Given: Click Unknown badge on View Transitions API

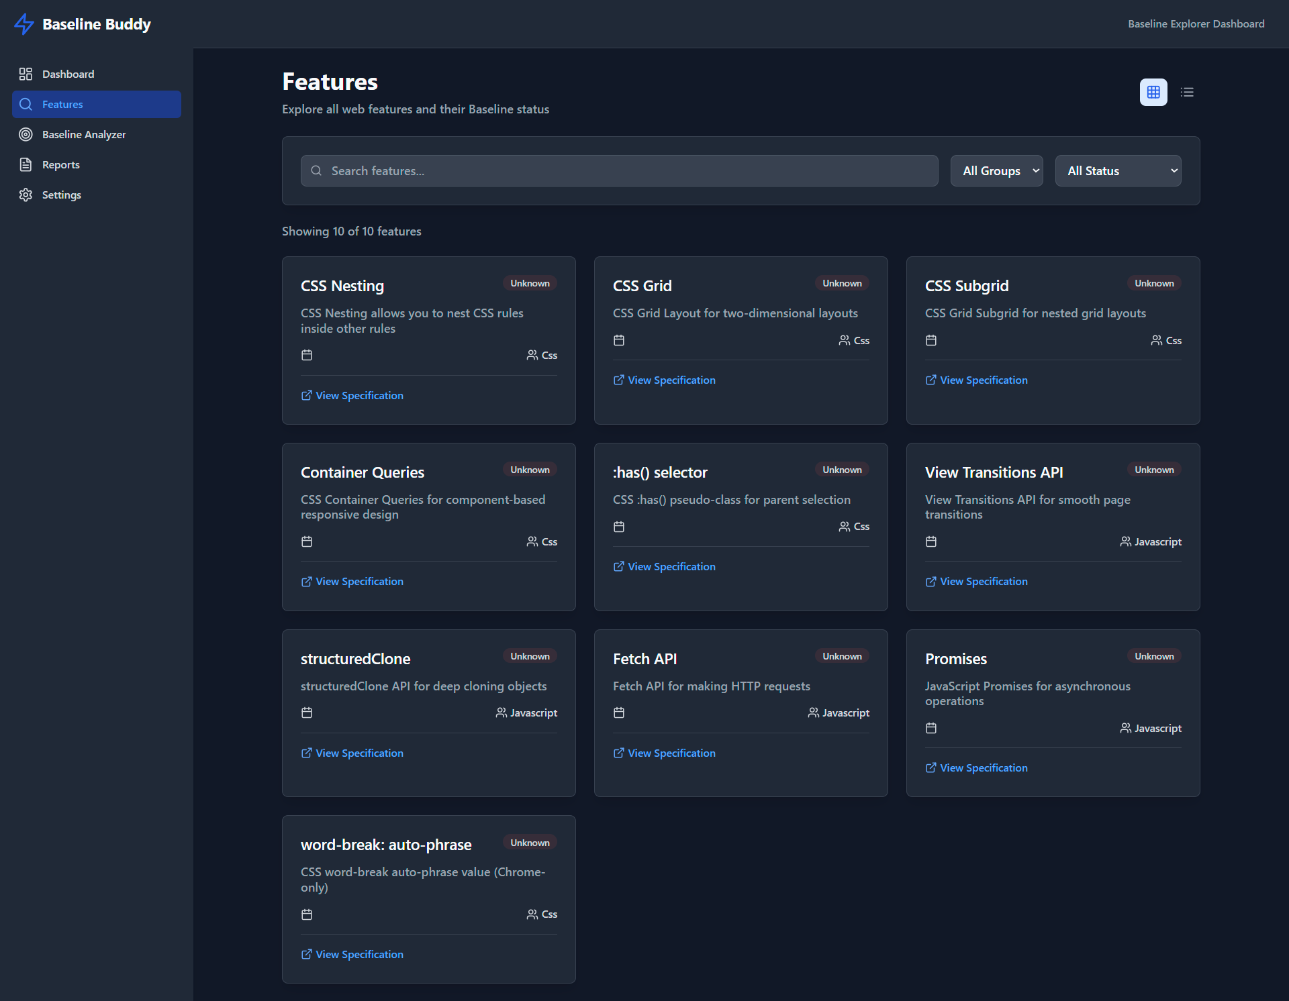Looking at the screenshot, I should click(1153, 470).
